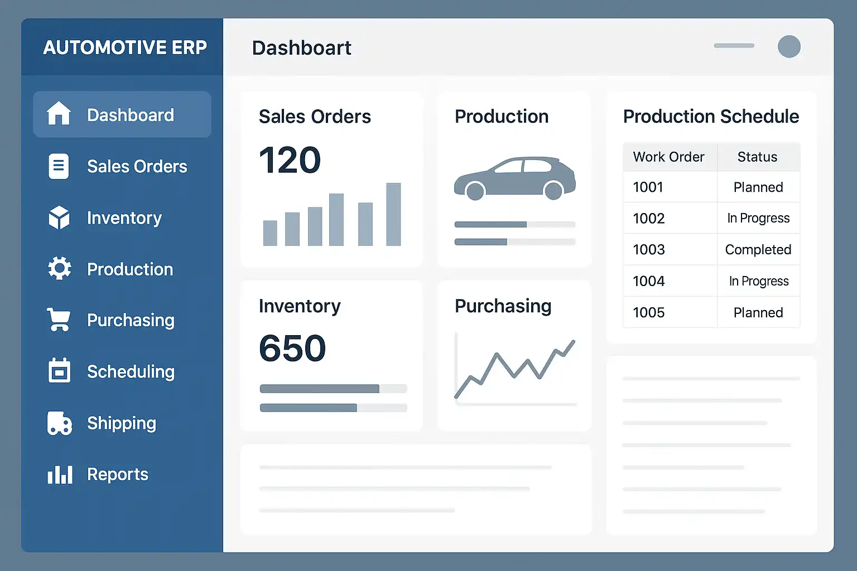Select work order 1001 in schedule
857x571 pixels.
point(711,187)
